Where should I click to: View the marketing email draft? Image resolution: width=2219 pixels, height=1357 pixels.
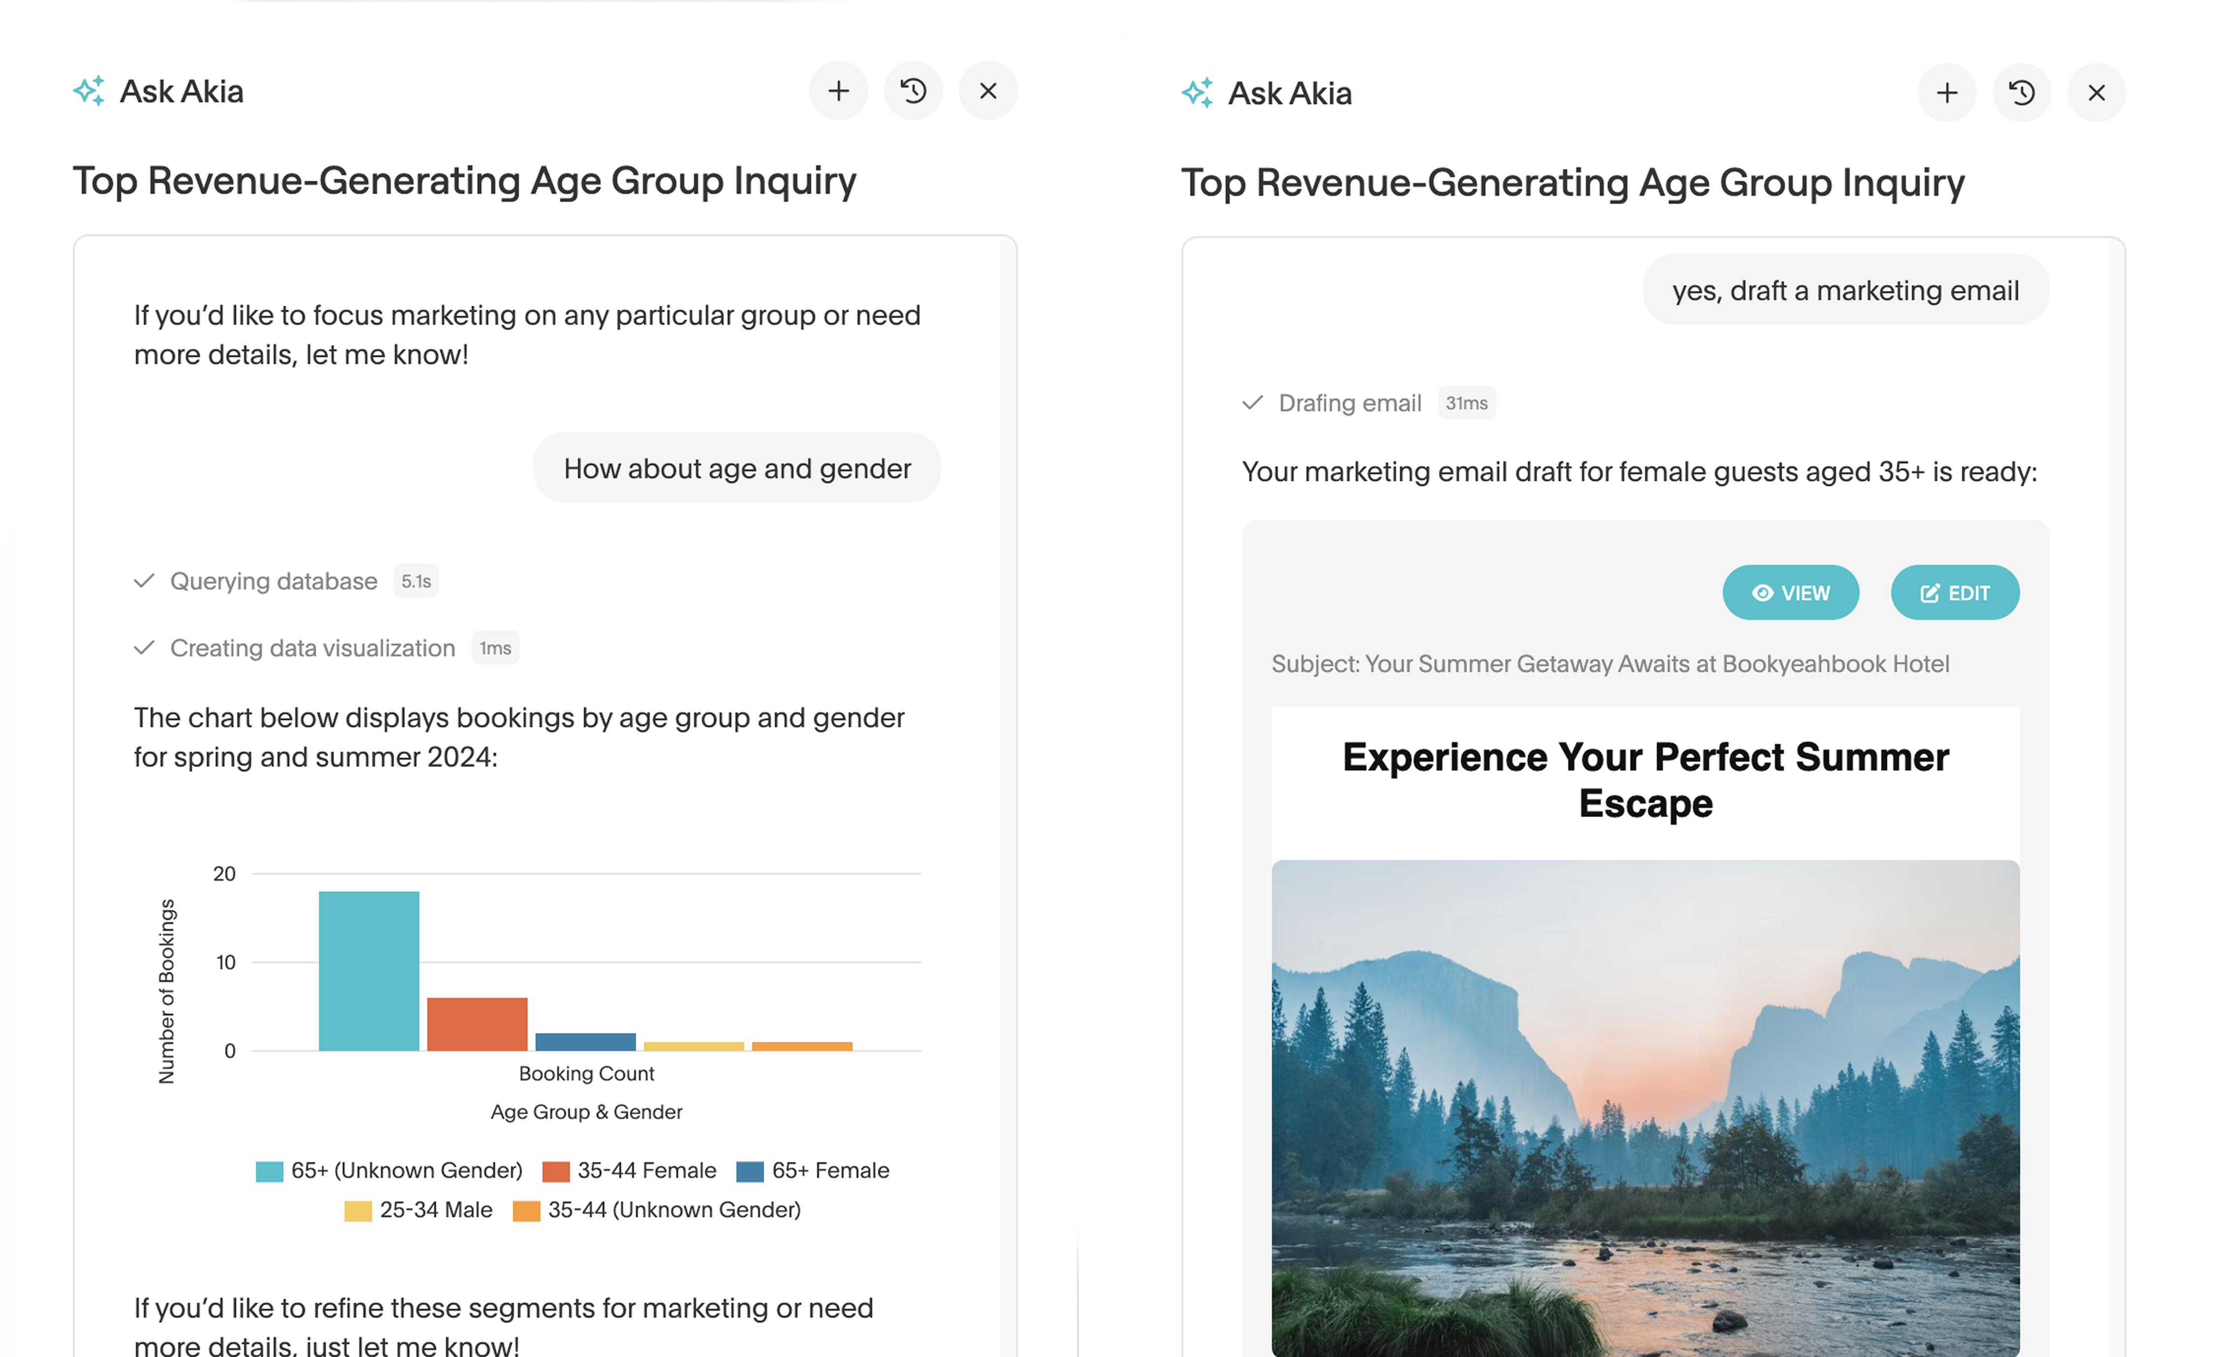[1790, 592]
